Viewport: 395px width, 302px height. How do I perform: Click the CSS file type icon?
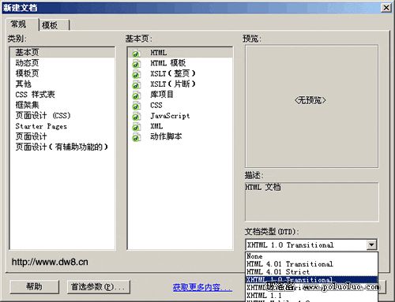(136, 106)
